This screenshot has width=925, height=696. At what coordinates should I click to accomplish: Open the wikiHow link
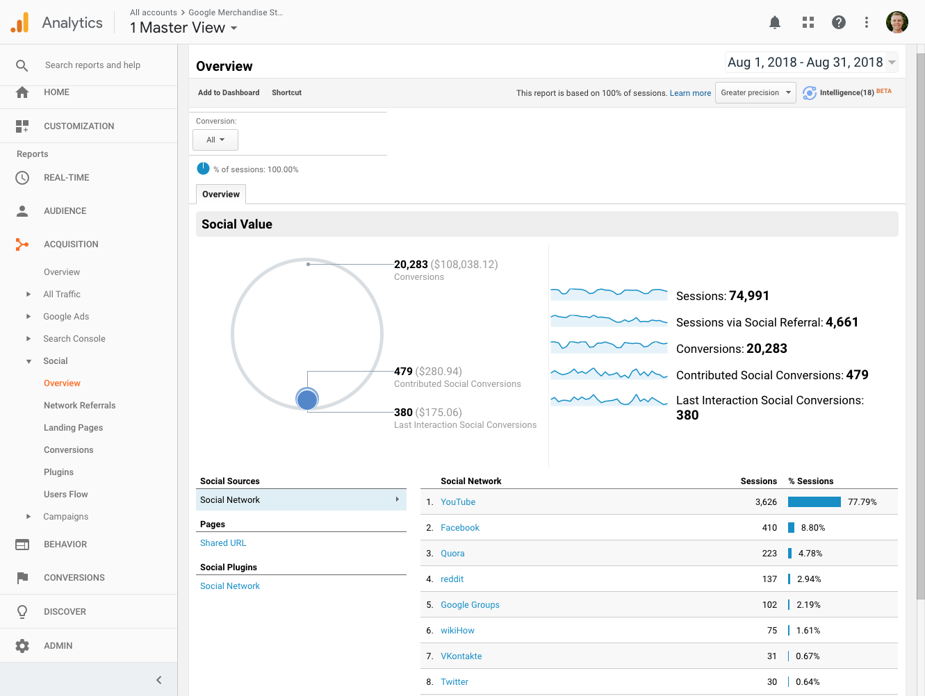pos(457,631)
